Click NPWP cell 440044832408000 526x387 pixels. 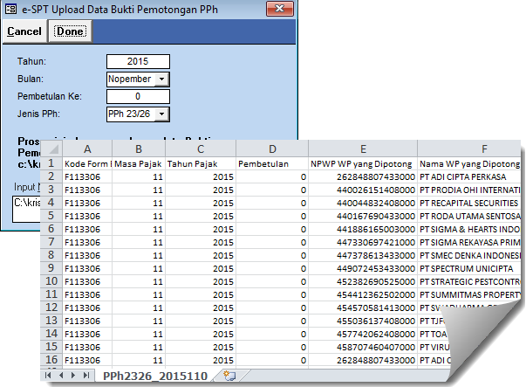[x=363, y=203]
